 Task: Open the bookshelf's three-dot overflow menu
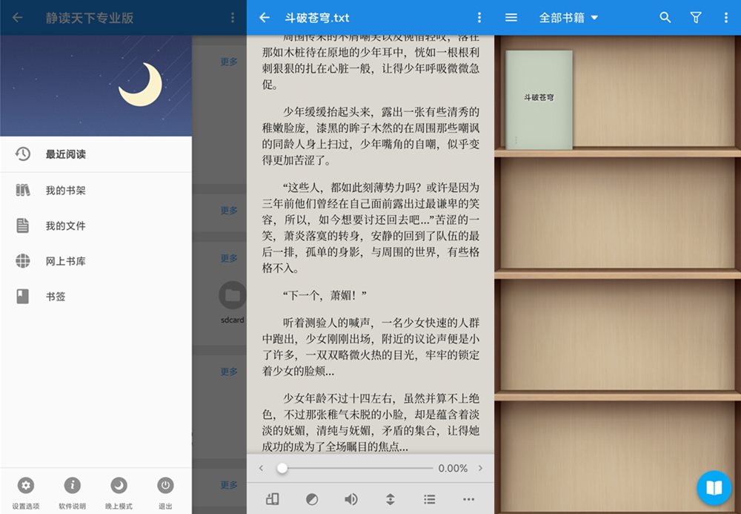[x=725, y=18]
